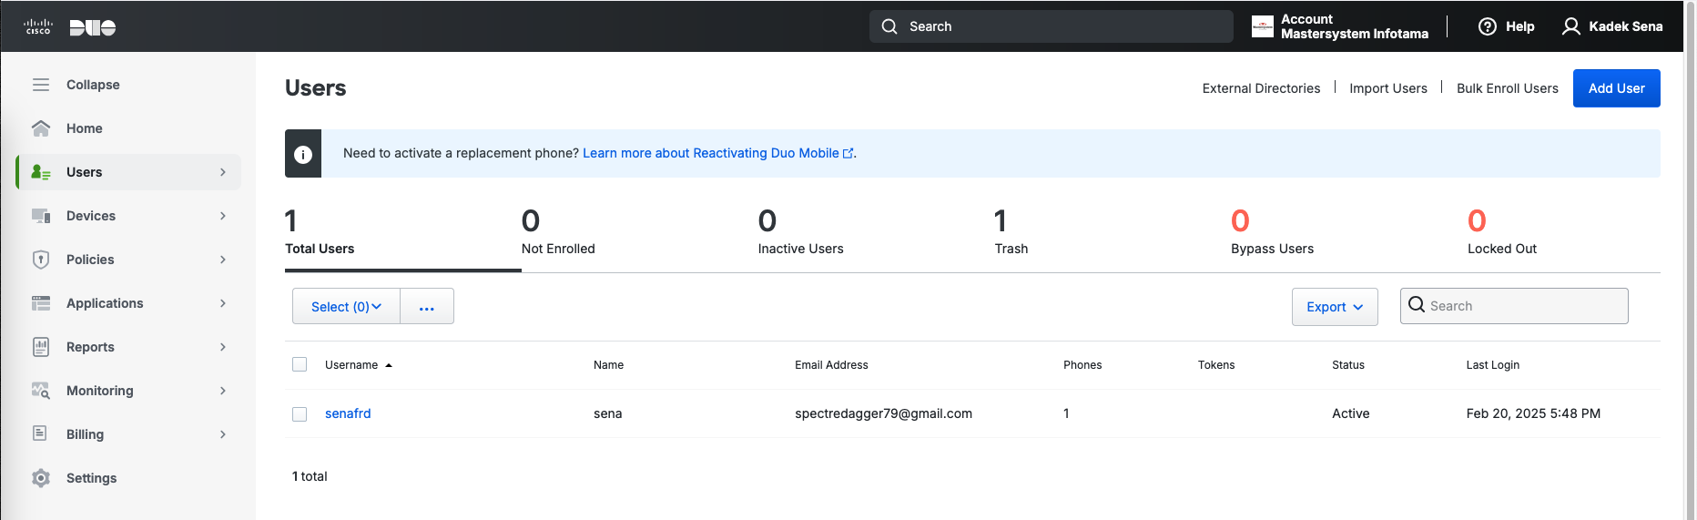This screenshot has width=1697, height=520.
Task: Check the select-all checkbox beside Username
Action: coord(300,364)
